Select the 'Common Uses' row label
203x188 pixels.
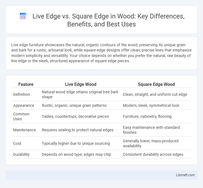click(21, 116)
